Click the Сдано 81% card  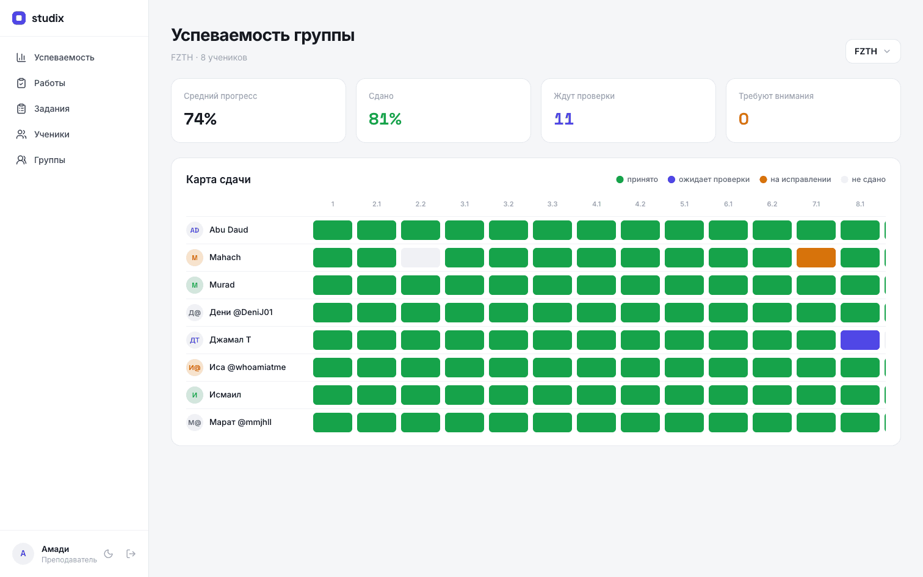click(443, 111)
